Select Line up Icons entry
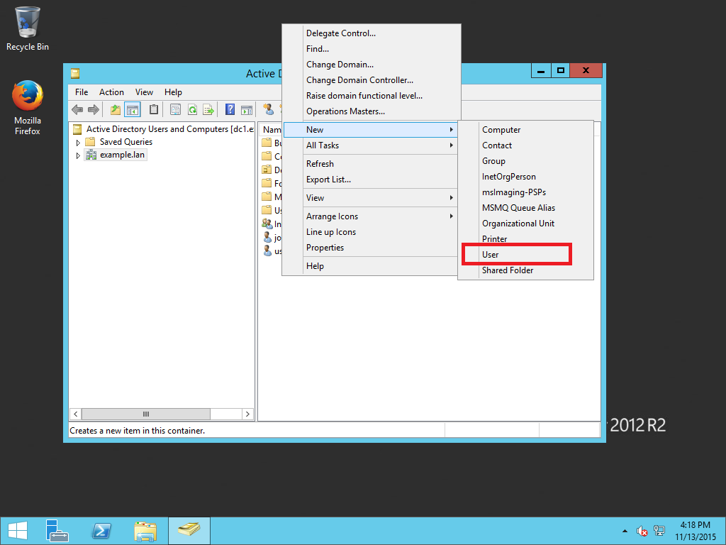 coord(370,232)
